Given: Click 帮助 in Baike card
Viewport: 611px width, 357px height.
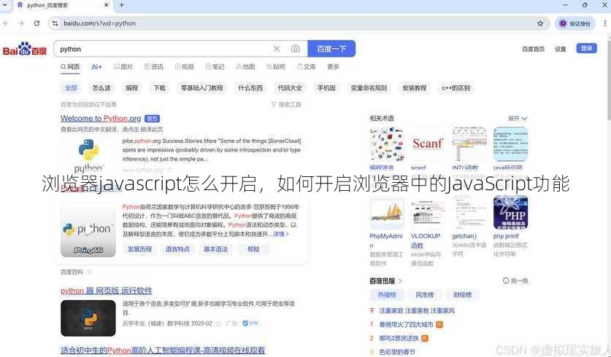Looking at the screenshot, I should (253, 249).
